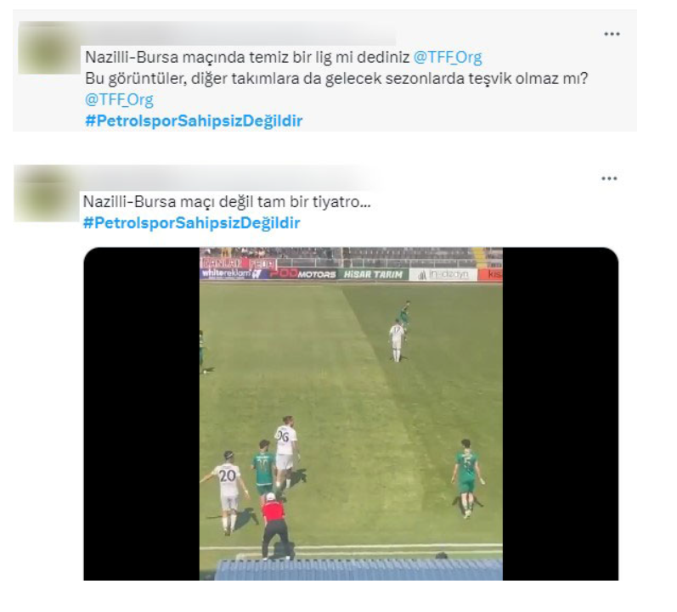The image size is (677, 612).
Task: Click player number 06 in video
Action: (286, 449)
